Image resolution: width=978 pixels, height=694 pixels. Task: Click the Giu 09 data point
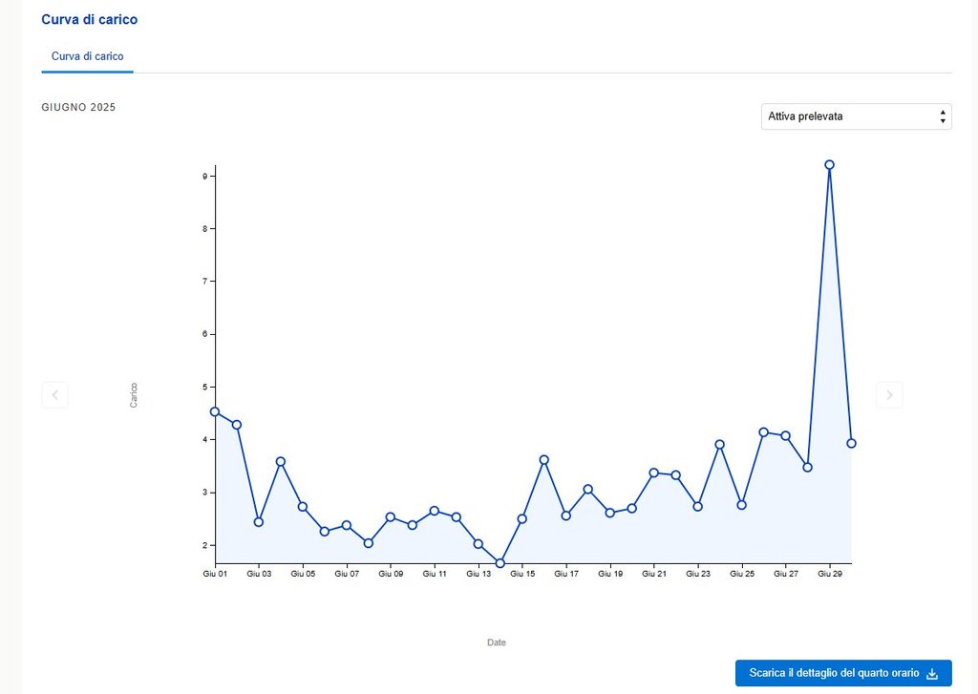pyautogui.click(x=391, y=517)
